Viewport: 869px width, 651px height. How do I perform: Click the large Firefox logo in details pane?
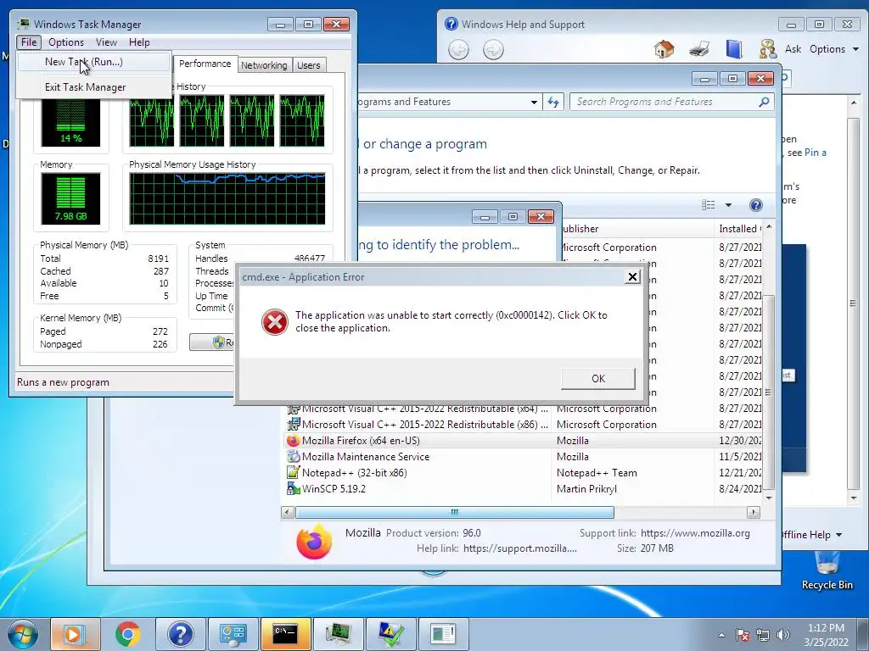[x=314, y=542]
